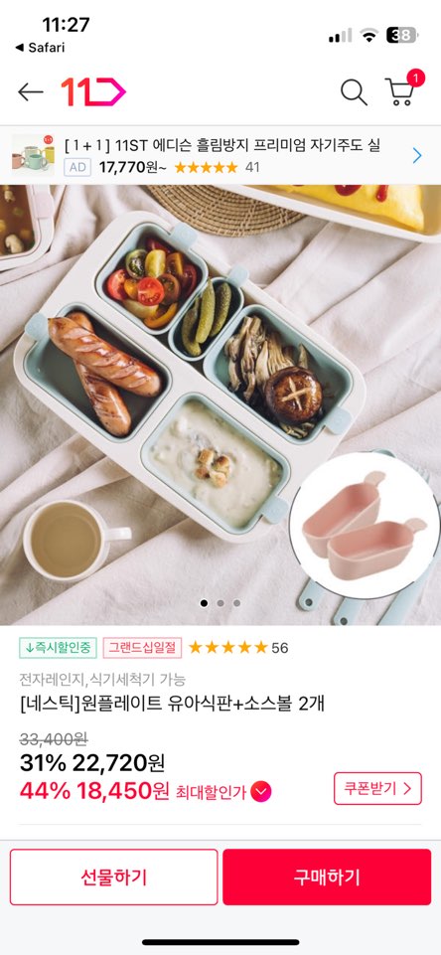Tap the back arrow icon
Viewport: 441px width, 955px height.
pos(31,92)
